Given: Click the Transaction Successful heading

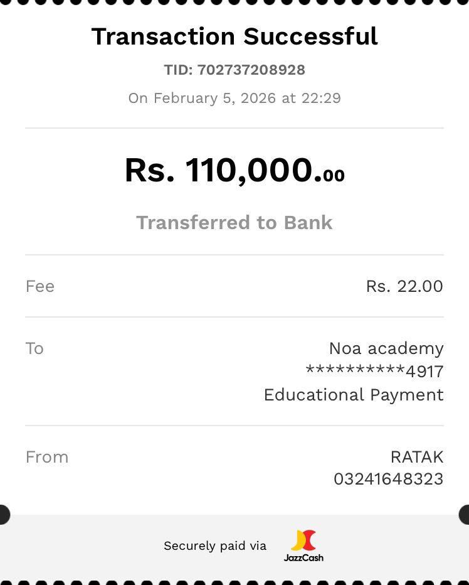Looking at the screenshot, I should [x=234, y=36].
